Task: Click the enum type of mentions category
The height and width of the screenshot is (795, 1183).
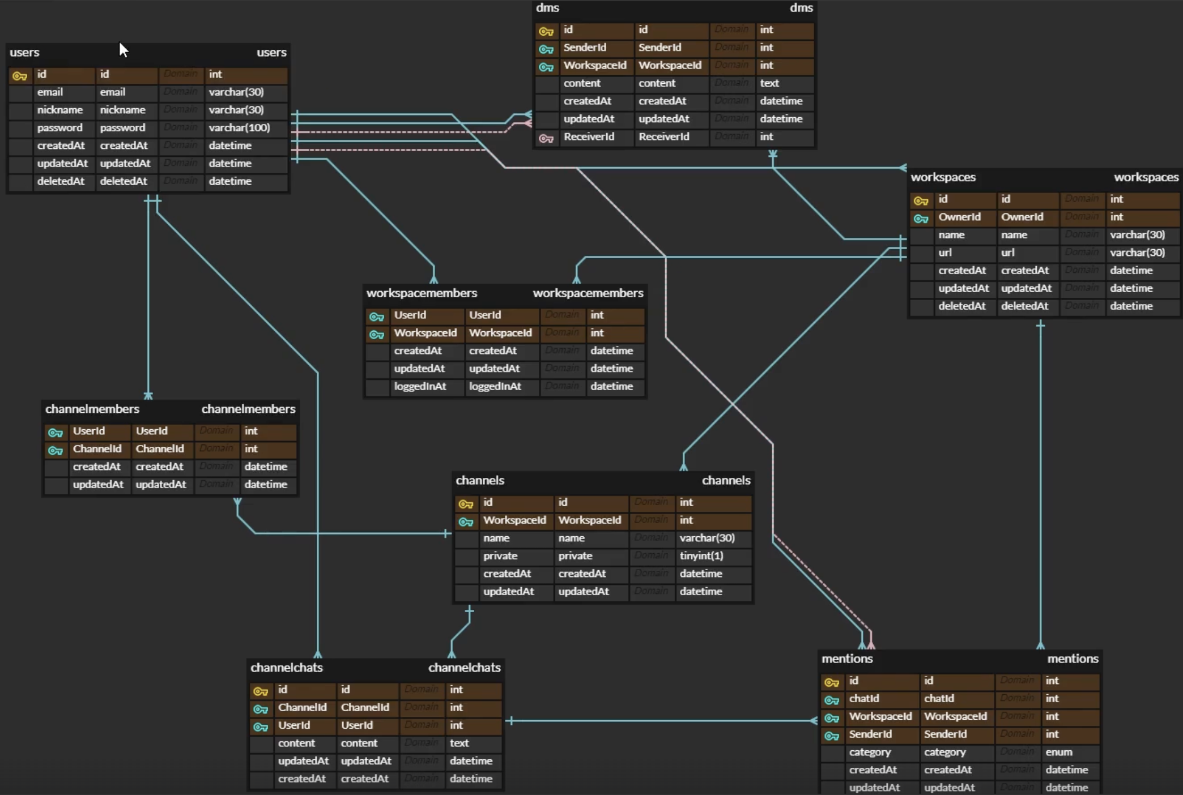Action: point(1058,753)
